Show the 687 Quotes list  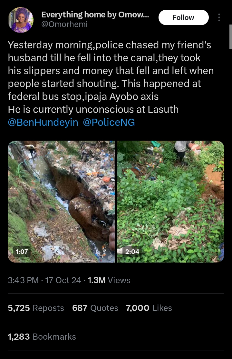click(95, 308)
